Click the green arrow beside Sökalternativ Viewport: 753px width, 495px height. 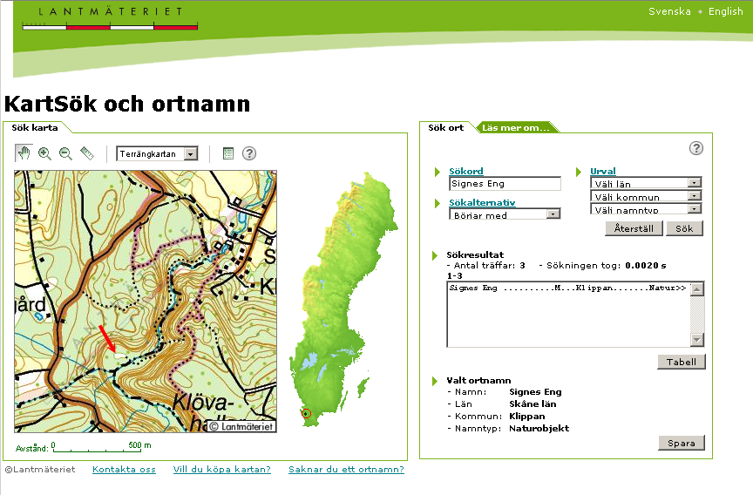coord(437,203)
